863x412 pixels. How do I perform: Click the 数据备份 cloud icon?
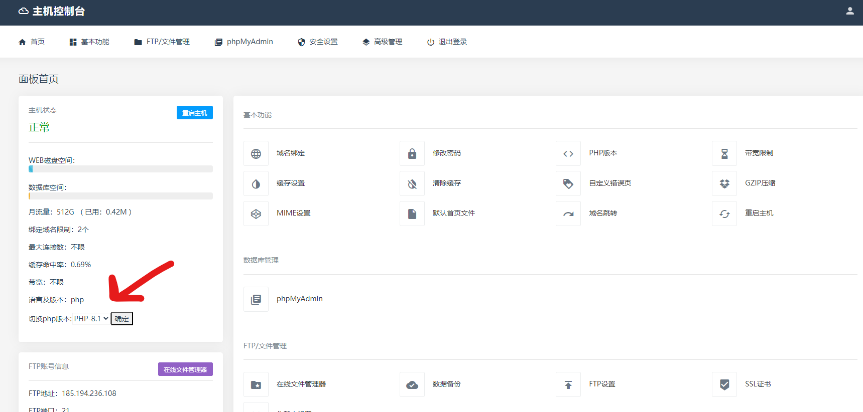(x=412, y=384)
